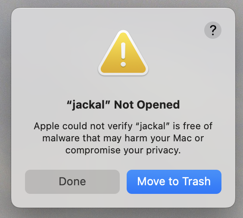Screen dimensions: 243x218
Task: Click the "jackal" Not Opened heading
Action: pos(123,105)
